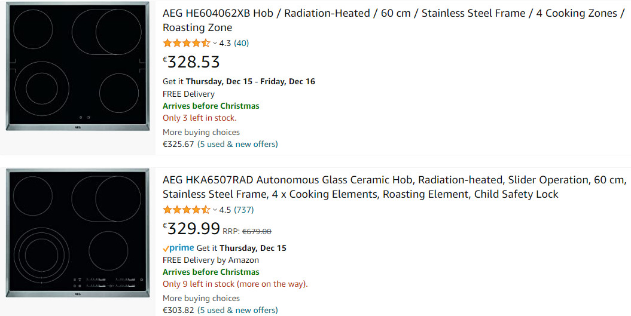View used & new offers under €325.67
This screenshot has width=631, height=316.
237,144
